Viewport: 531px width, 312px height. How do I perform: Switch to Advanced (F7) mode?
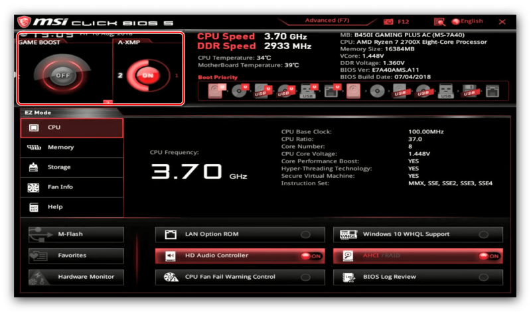point(327,21)
